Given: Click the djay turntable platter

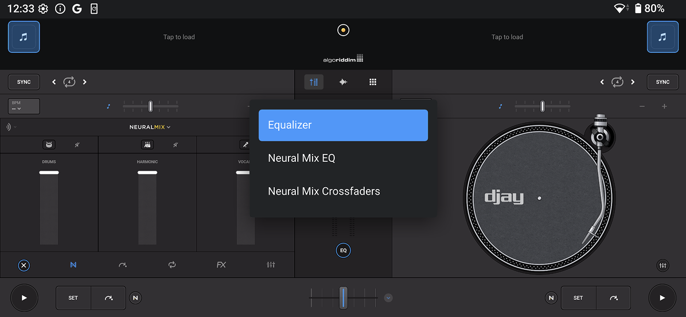Looking at the screenshot, I should point(539,198).
